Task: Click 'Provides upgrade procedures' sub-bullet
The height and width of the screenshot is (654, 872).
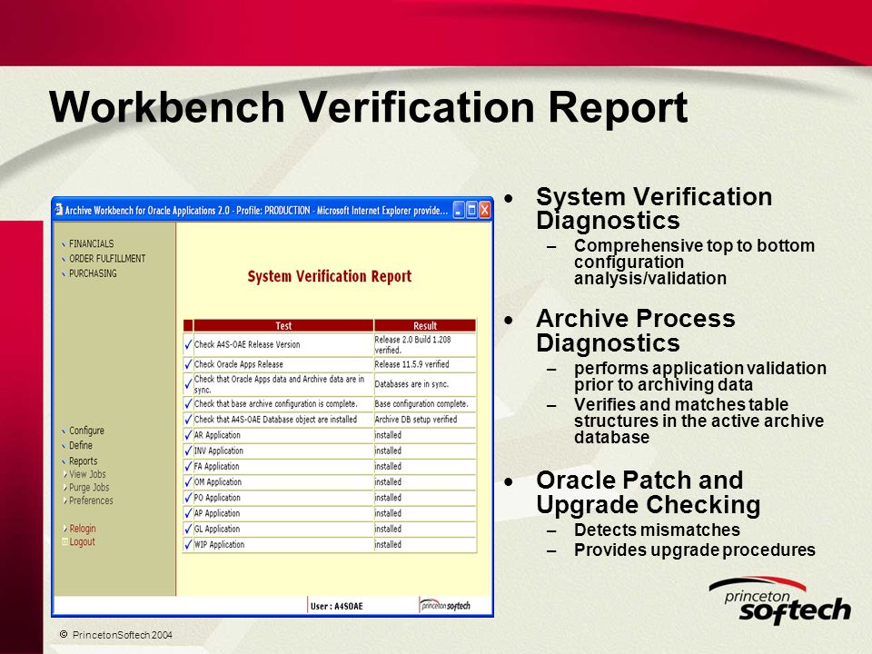Action: pos(695,550)
